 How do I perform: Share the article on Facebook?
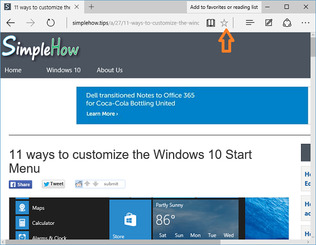point(20,184)
